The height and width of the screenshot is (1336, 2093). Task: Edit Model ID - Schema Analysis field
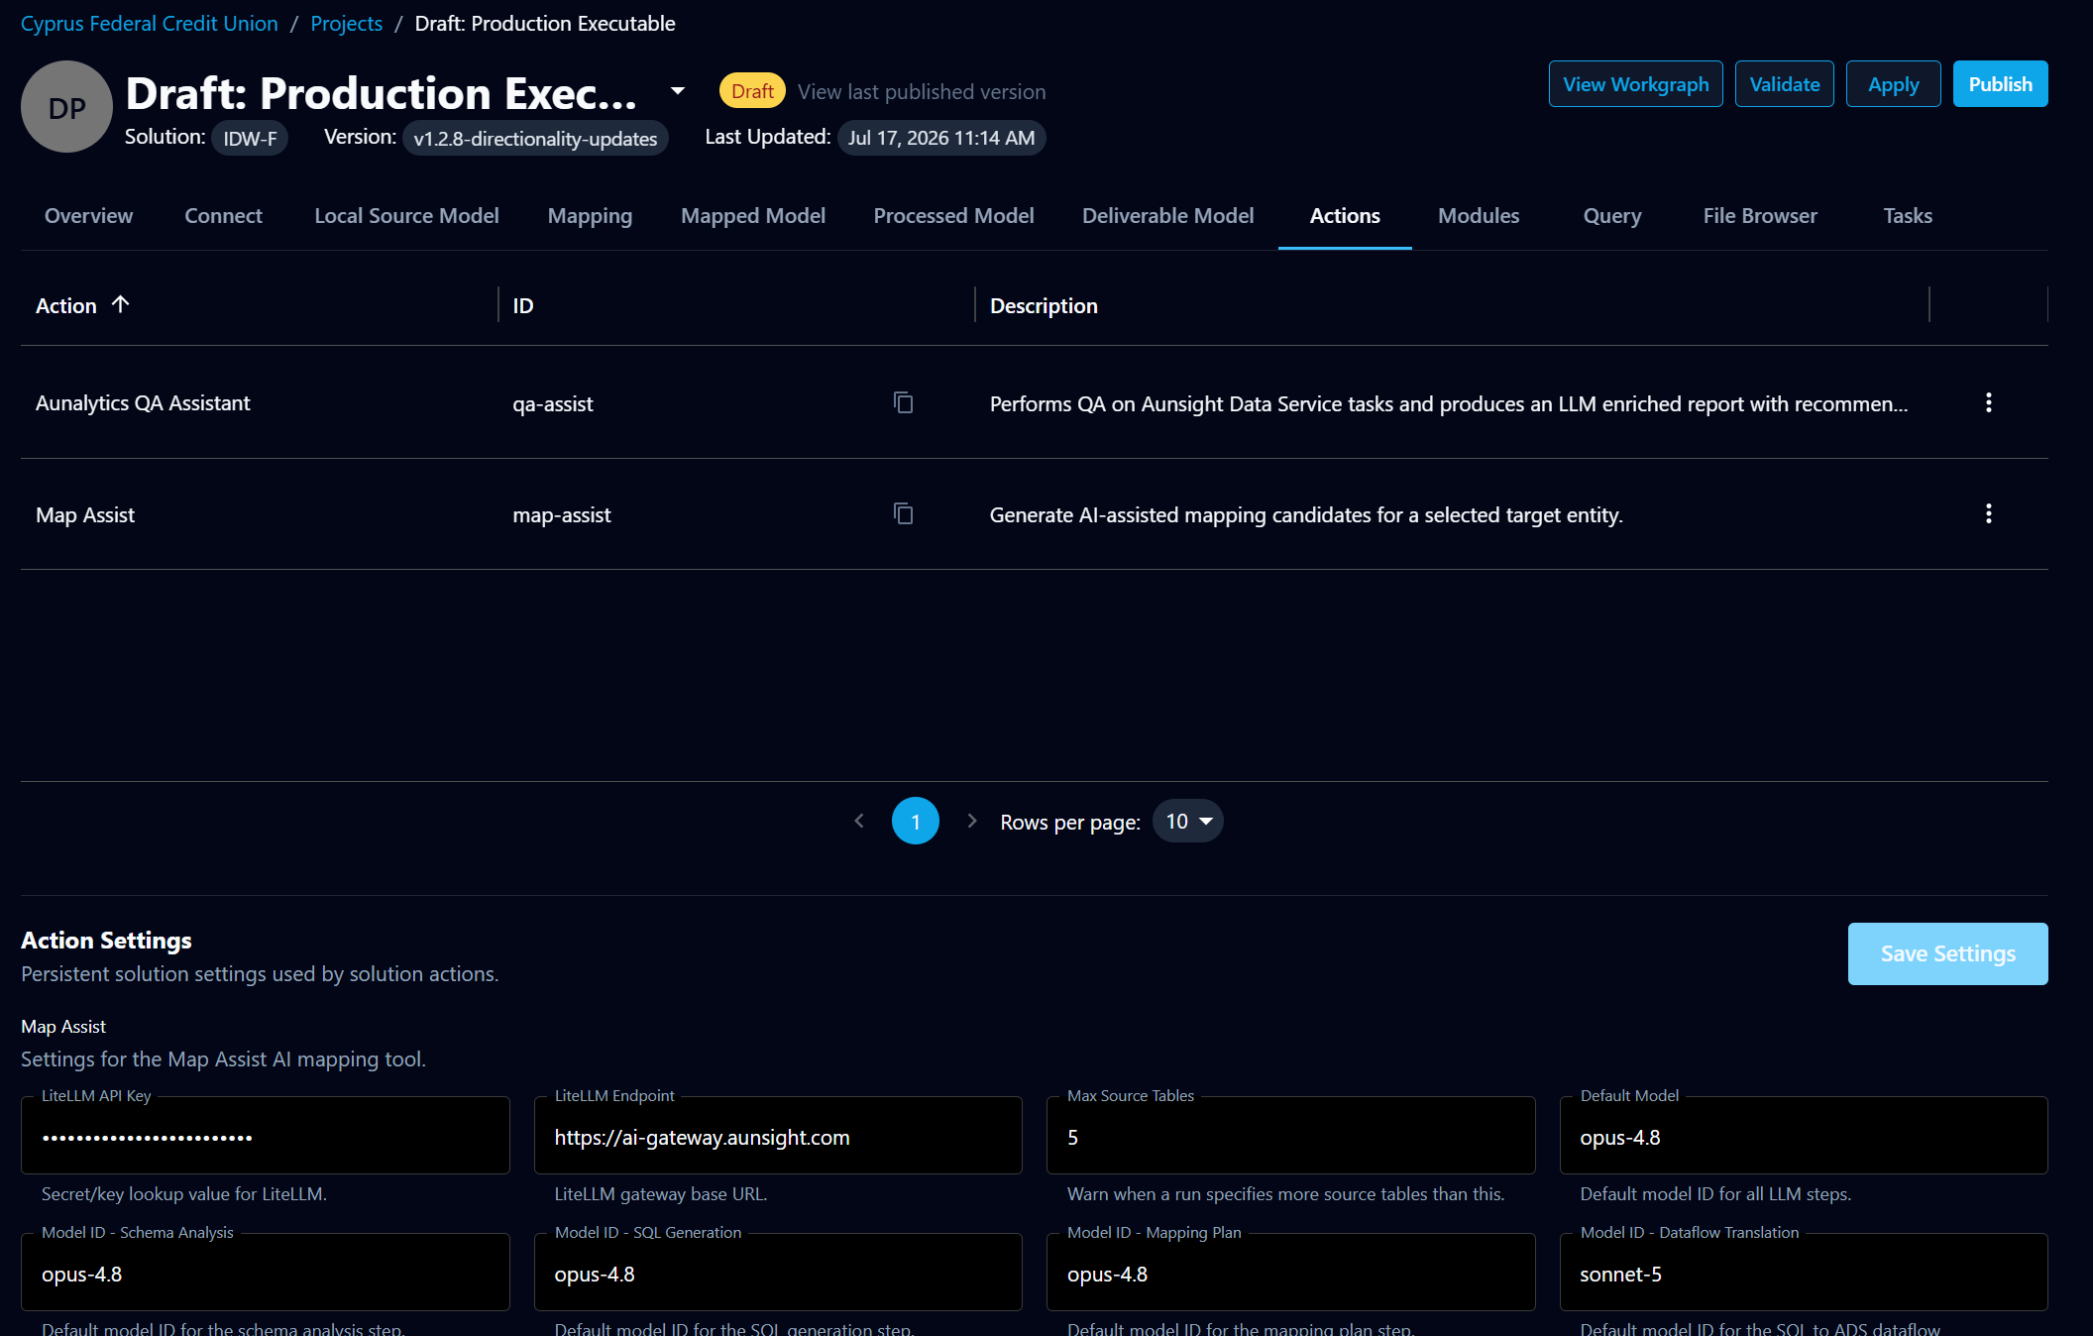(x=265, y=1273)
